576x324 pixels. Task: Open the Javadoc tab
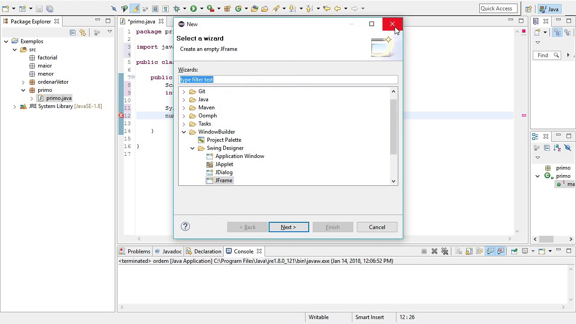[x=168, y=252]
